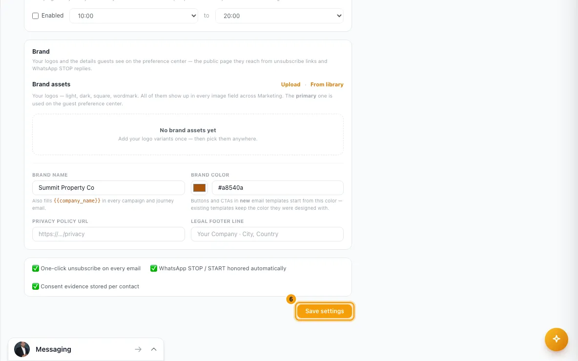Open the sparkle assistant floating button

click(x=556, y=339)
